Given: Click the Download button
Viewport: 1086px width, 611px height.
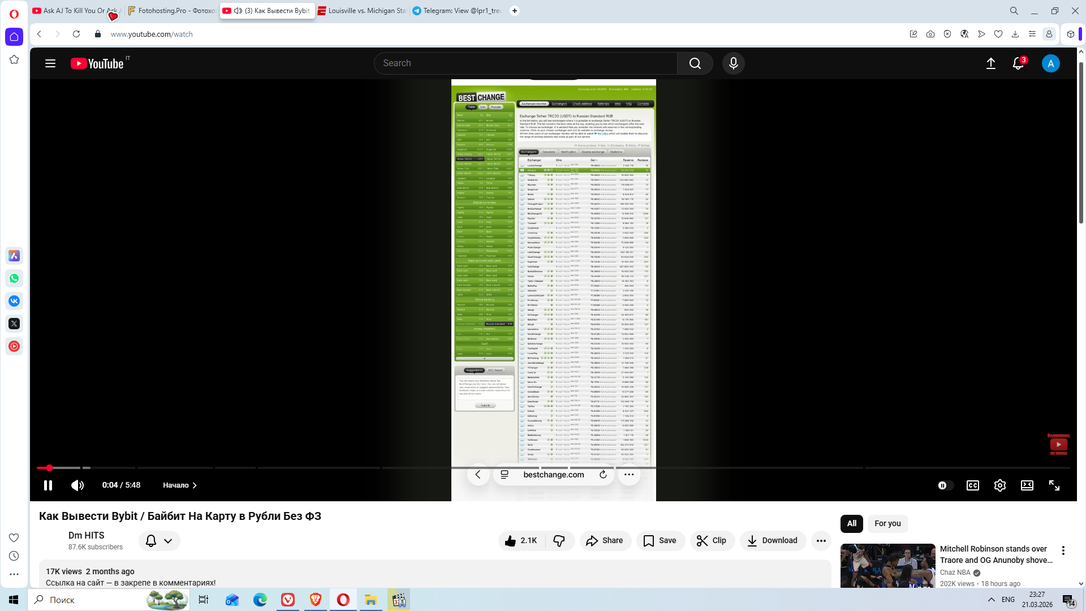Looking at the screenshot, I should click(x=772, y=541).
